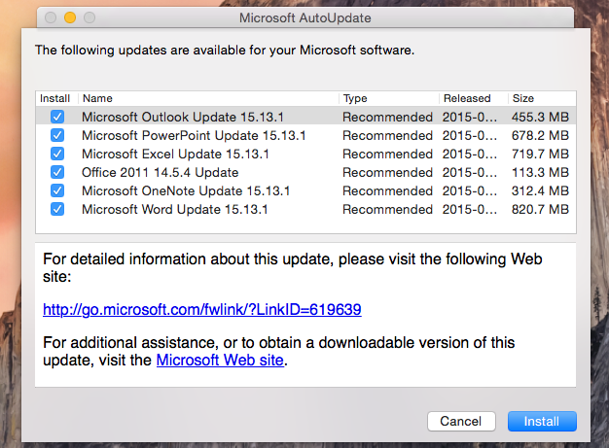Uncheck the Microsoft Outlook Update checkbox
The image size is (609, 448).
tap(56, 117)
